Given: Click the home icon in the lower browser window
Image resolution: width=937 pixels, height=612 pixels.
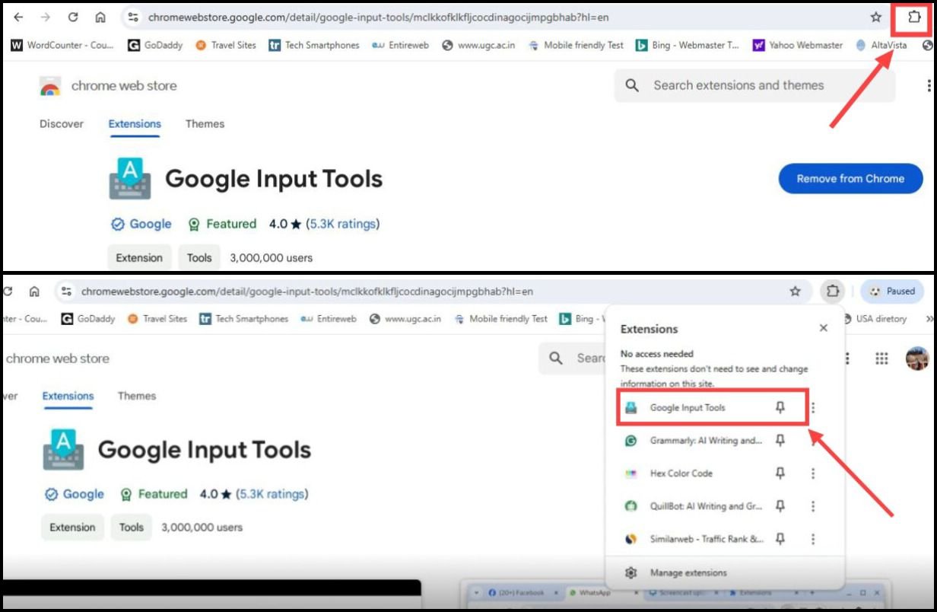Looking at the screenshot, I should point(34,292).
